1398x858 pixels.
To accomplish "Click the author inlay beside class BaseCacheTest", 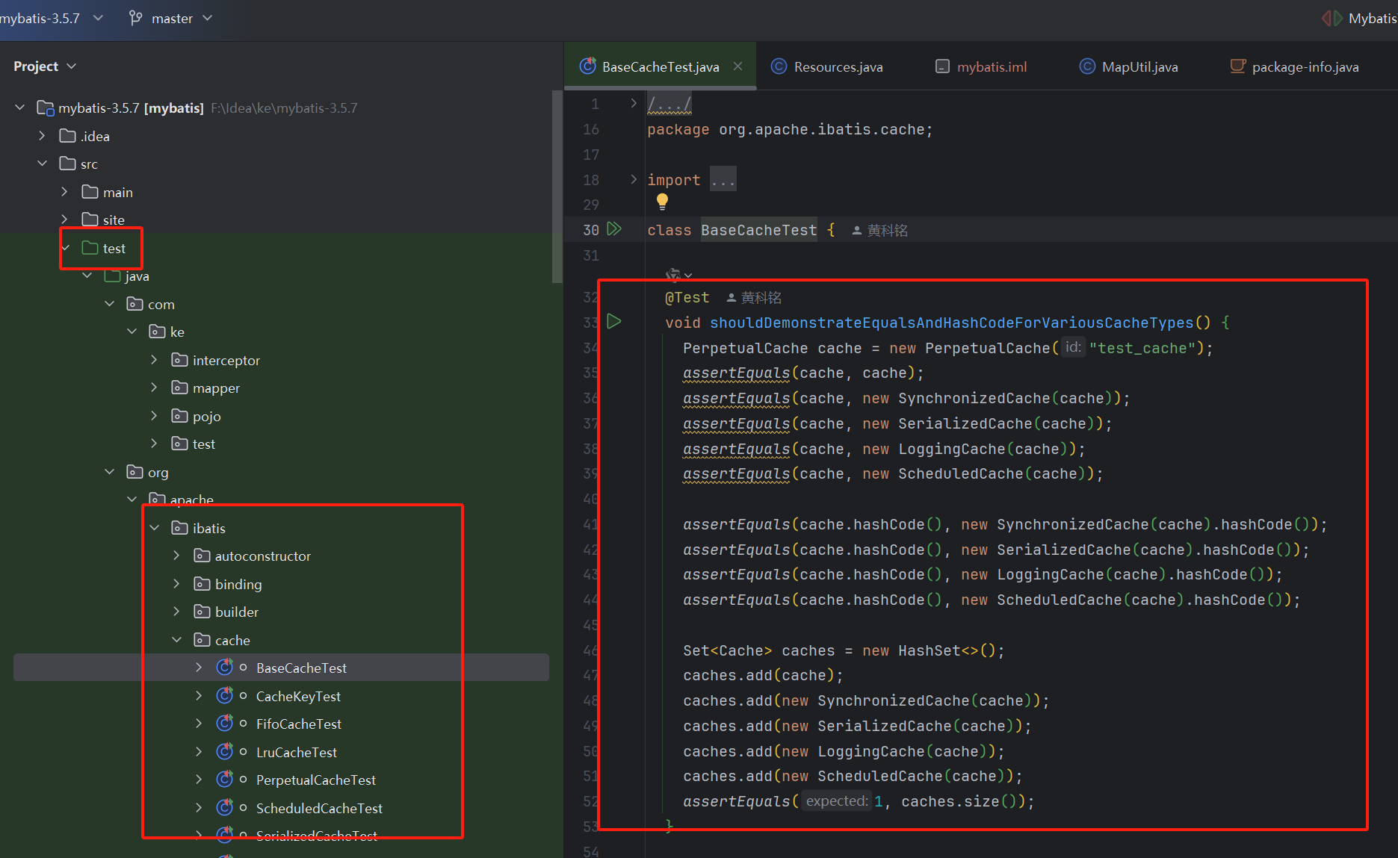I will point(880,231).
